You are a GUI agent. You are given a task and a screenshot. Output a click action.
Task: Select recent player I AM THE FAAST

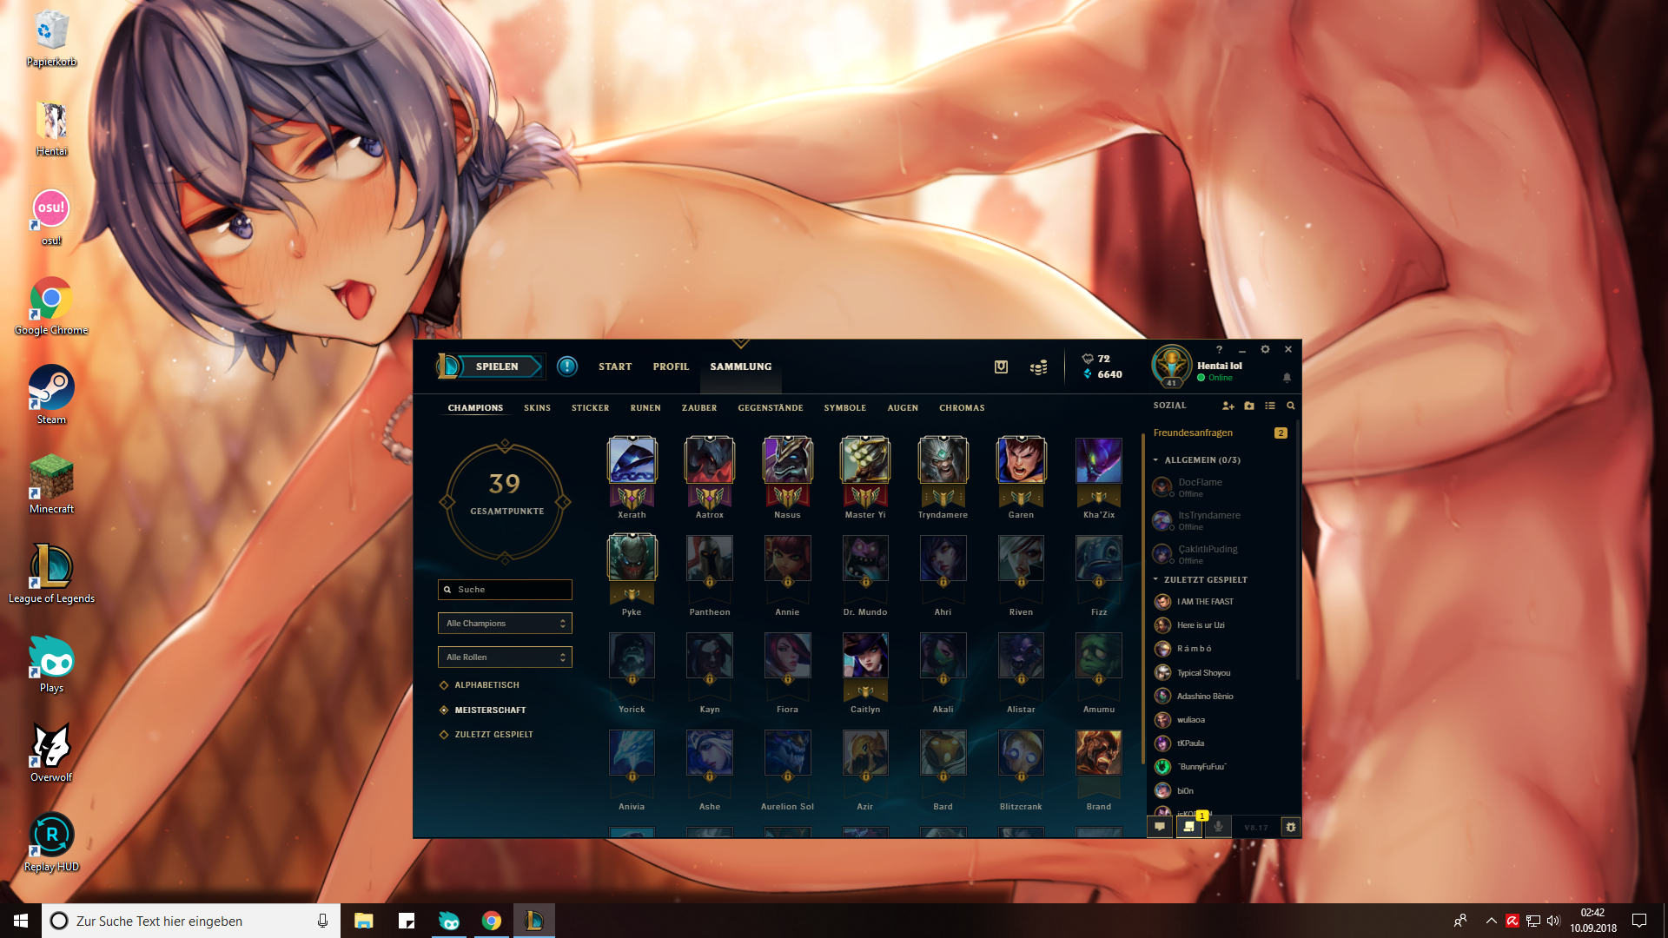point(1220,602)
